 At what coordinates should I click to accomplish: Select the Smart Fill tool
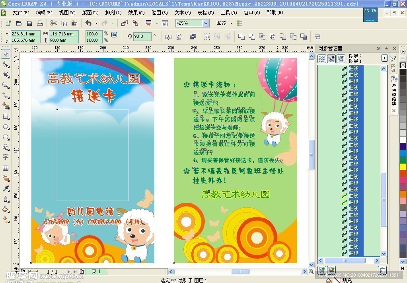tap(6, 105)
